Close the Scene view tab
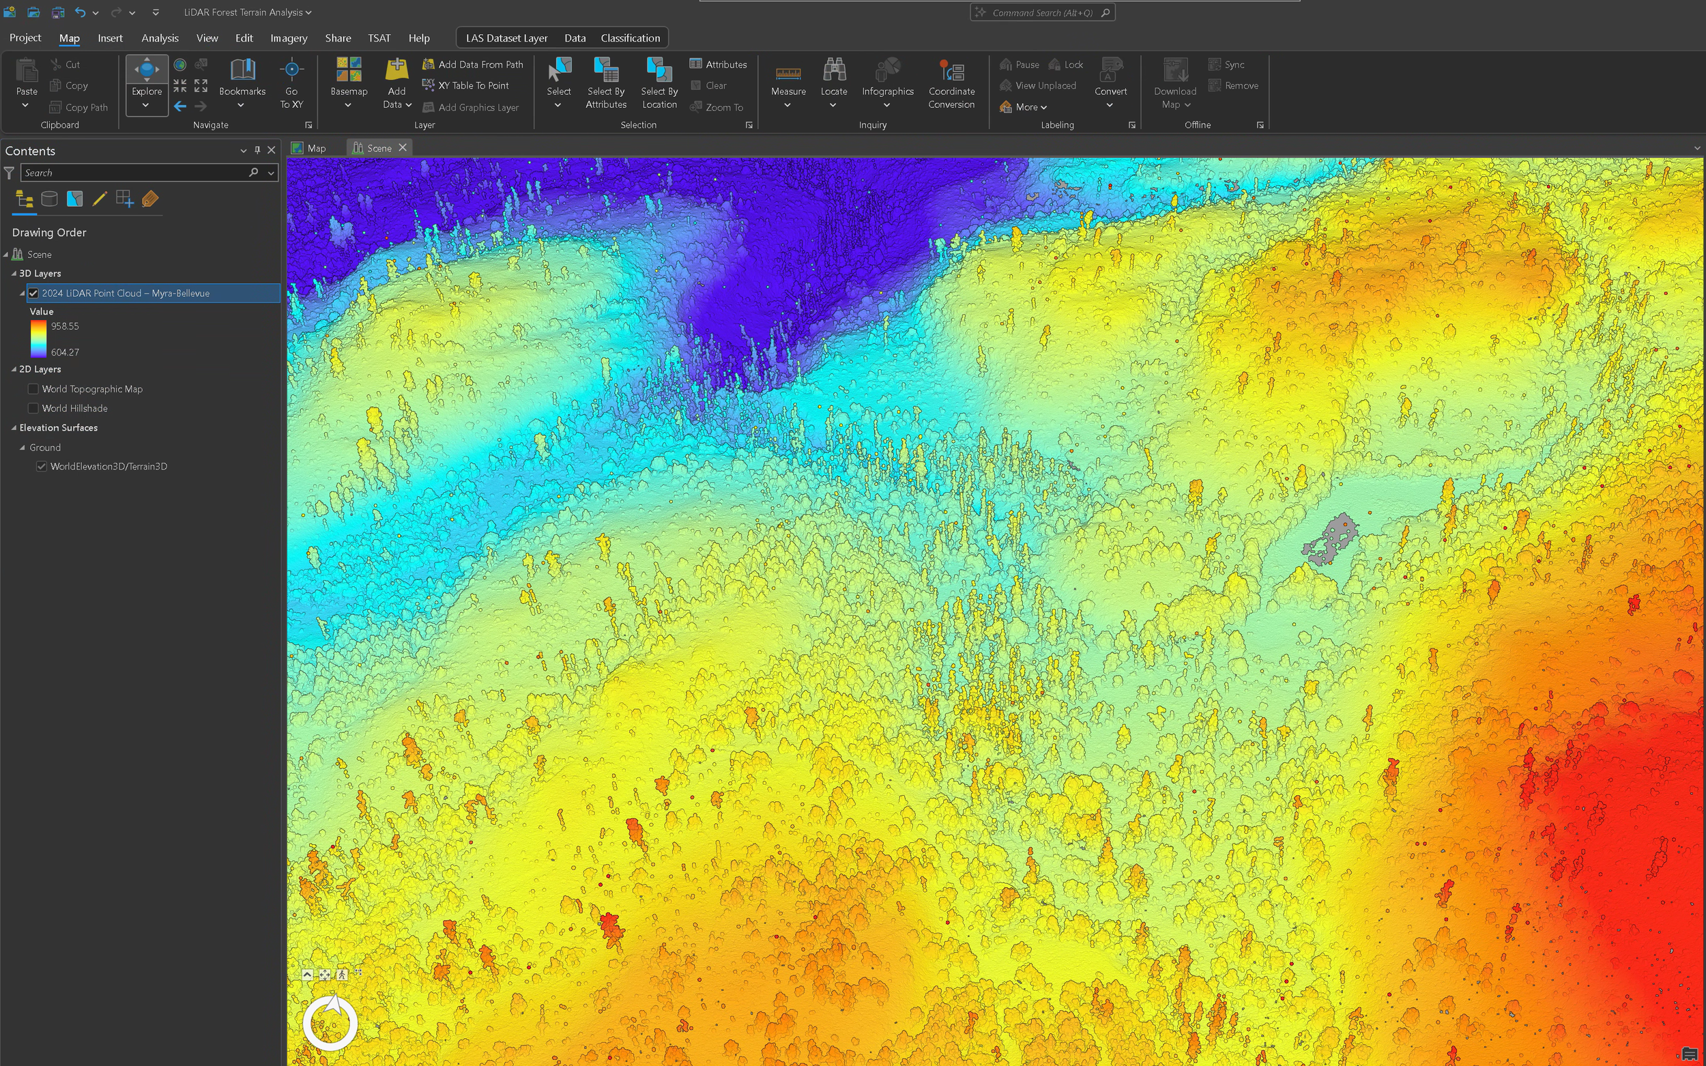The height and width of the screenshot is (1066, 1706). (x=403, y=147)
